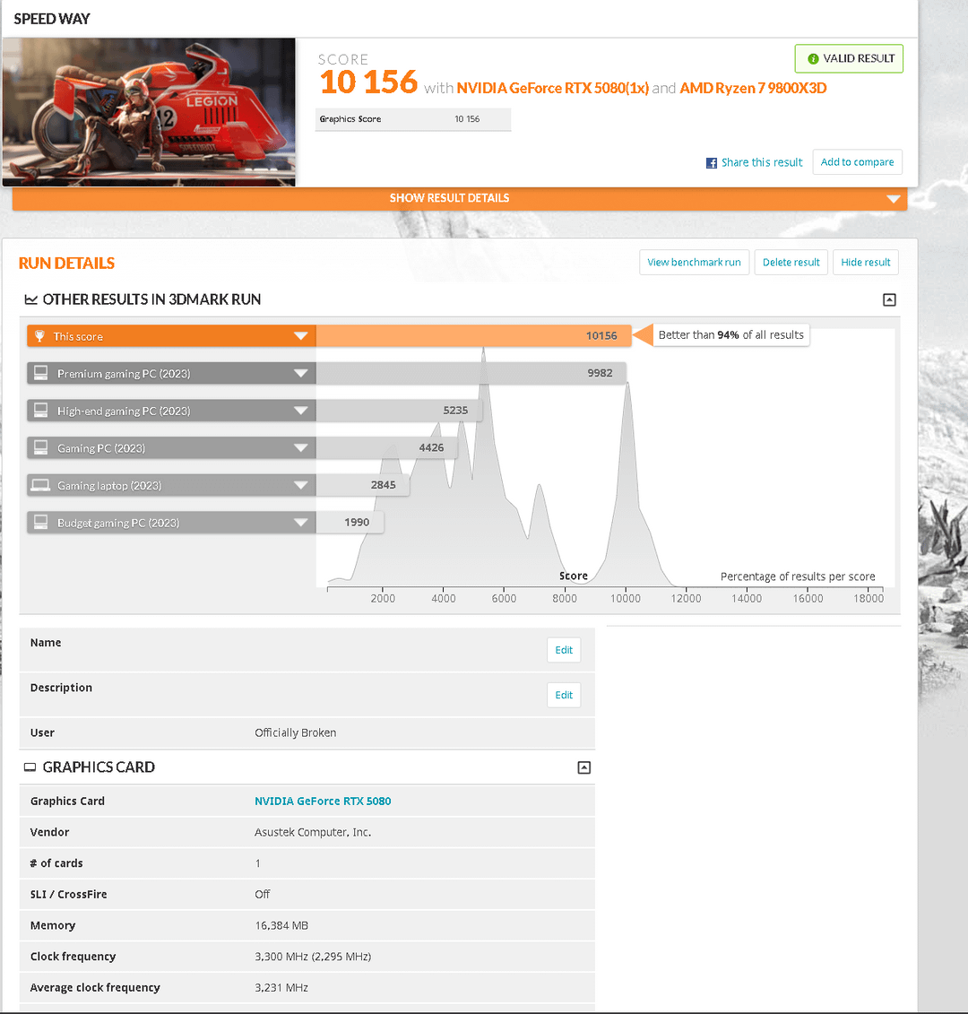Viewport: 968px width, 1014px height.
Task: Click the Speed Way benchmark thumbnail
Action: pos(149,112)
